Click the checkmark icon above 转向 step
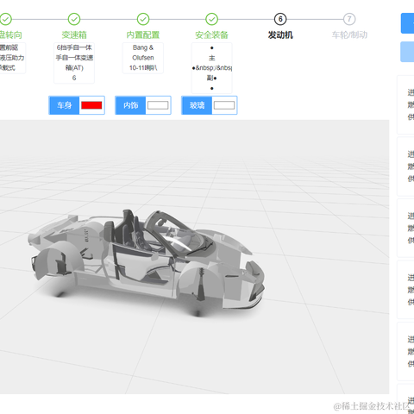This screenshot has height=414, width=414. 6,19
